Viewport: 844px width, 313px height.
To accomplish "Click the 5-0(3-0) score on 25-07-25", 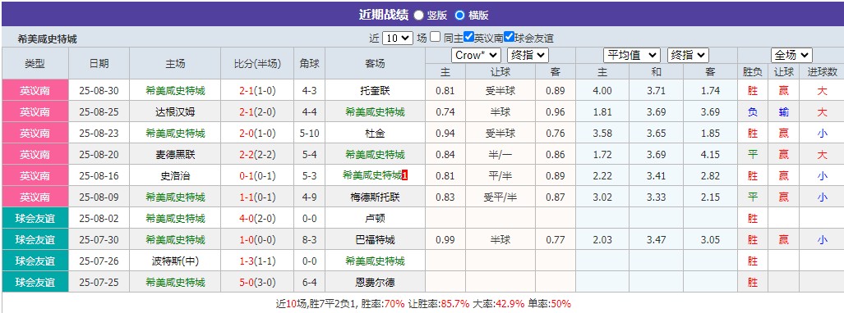I will (x=257, y=282).
